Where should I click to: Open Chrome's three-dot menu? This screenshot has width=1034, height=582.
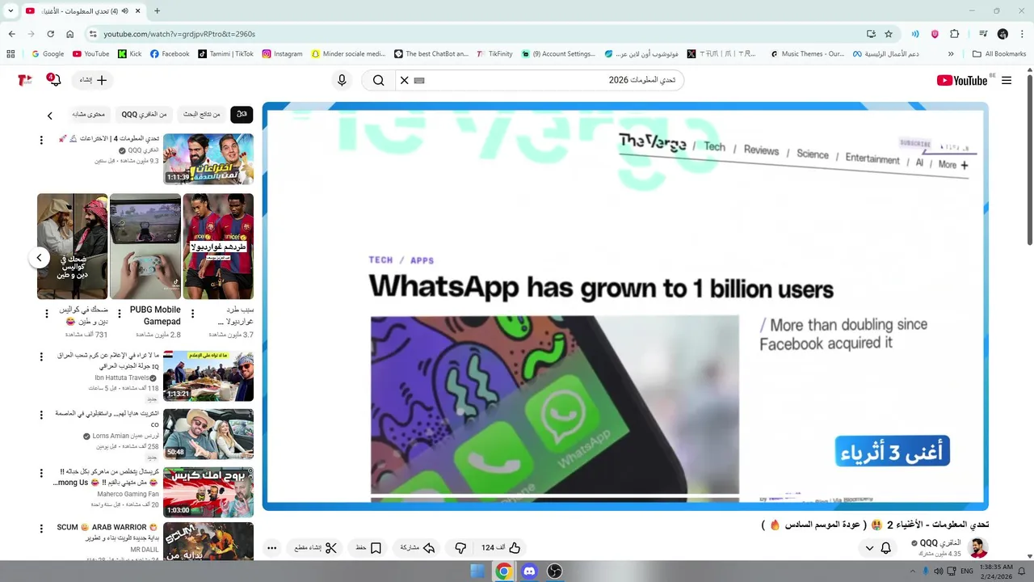point(1021,34)
